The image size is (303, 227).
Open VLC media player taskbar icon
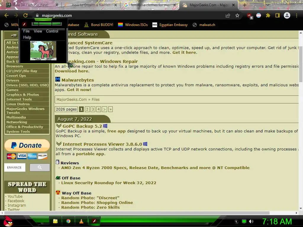81,221
